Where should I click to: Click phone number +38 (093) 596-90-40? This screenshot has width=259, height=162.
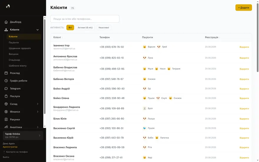tap(112, 89)
